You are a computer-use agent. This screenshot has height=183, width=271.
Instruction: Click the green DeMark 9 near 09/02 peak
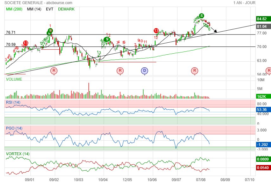(50, 31)
